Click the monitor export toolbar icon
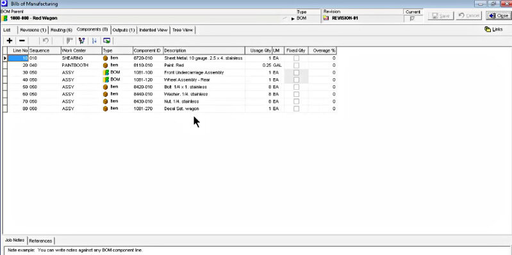This screenshot has height=255, width=512. [x=106, y=41]
